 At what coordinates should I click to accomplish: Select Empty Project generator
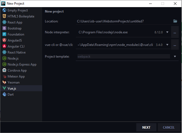(21, 10)
